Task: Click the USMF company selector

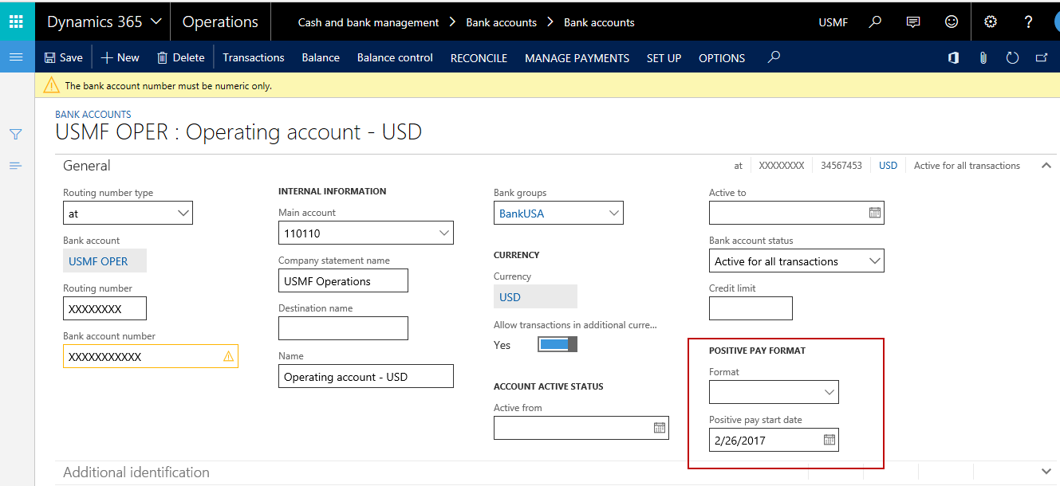Action: pyautogui.click(x=833, y=22)
